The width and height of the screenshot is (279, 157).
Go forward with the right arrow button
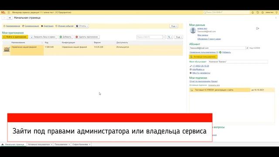(x=10, y=18)
